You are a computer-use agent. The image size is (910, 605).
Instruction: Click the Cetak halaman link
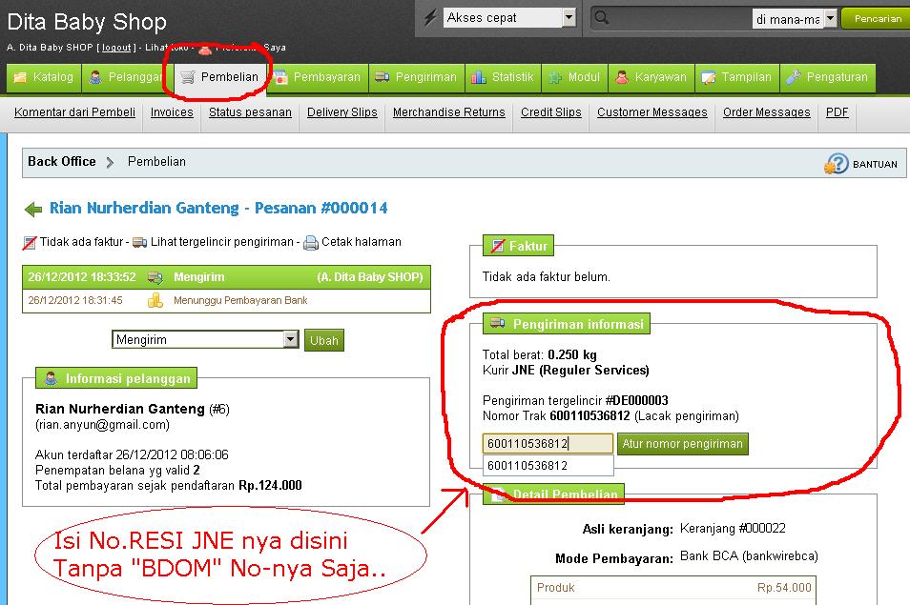[361, 242]
